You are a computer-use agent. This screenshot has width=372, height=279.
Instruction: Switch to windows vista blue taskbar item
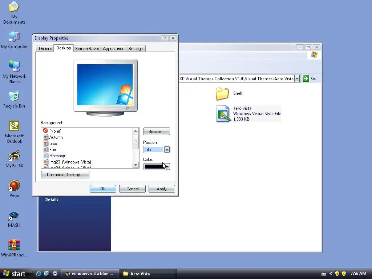pyautogui.click(x=90, y=274)
